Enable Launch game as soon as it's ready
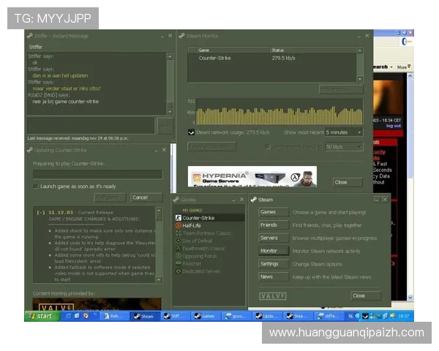The height and width of the screenshot is (351, 439). tap(36, 186)
